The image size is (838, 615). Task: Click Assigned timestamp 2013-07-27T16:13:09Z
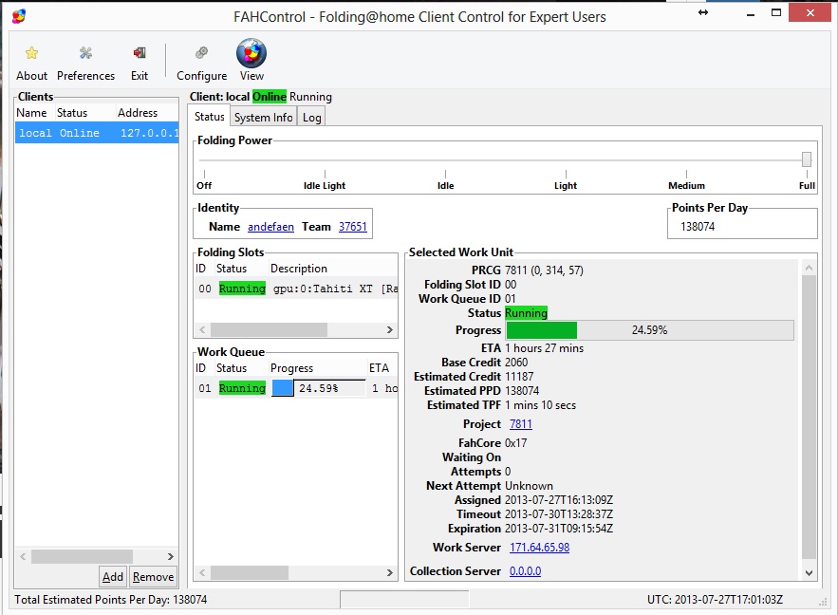(558, 500)
